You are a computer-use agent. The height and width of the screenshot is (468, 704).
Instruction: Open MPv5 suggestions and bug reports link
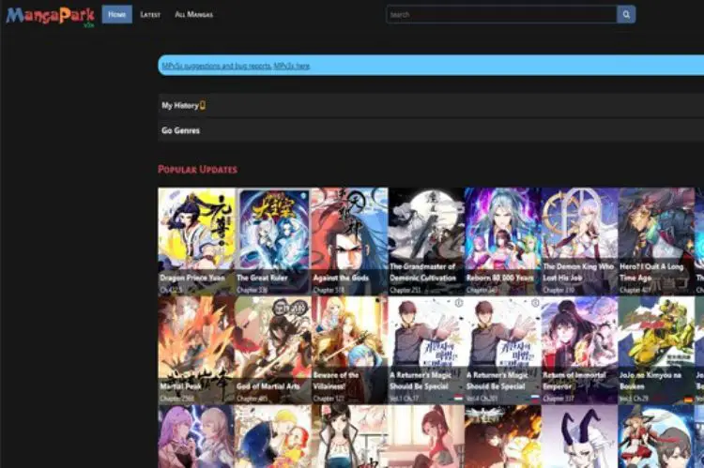click(x=217, y=66)
